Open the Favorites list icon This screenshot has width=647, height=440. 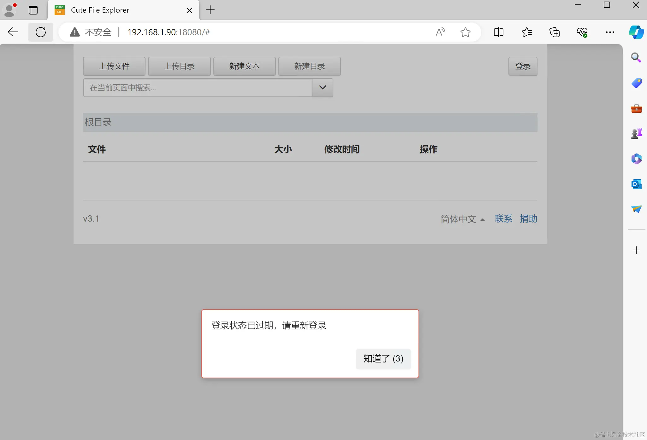(526, 32)
